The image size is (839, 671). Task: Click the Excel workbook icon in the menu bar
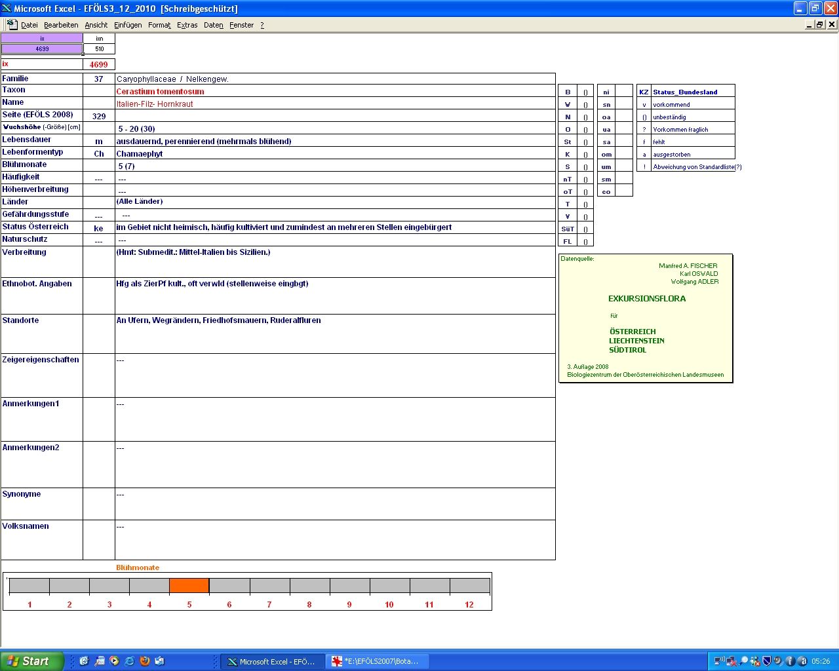12,24
